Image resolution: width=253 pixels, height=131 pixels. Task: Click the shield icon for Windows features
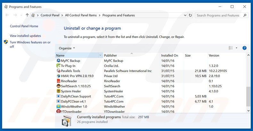coord(6,42)
